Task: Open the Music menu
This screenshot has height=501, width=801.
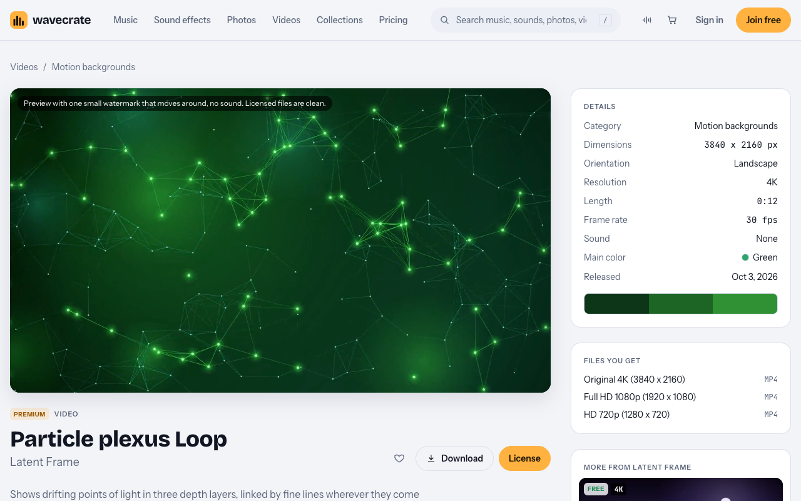Action: pos(125,20)
